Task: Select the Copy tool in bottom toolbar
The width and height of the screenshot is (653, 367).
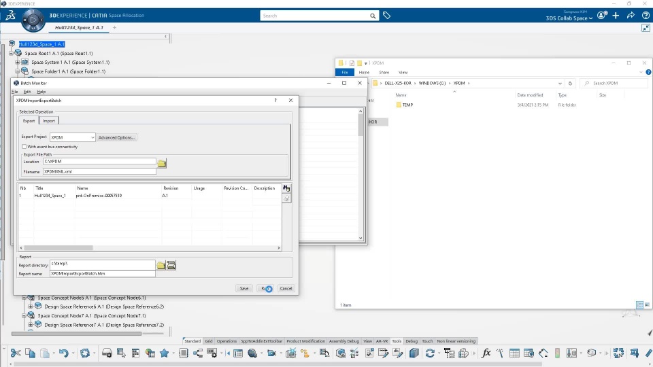Action: point(30,353)
